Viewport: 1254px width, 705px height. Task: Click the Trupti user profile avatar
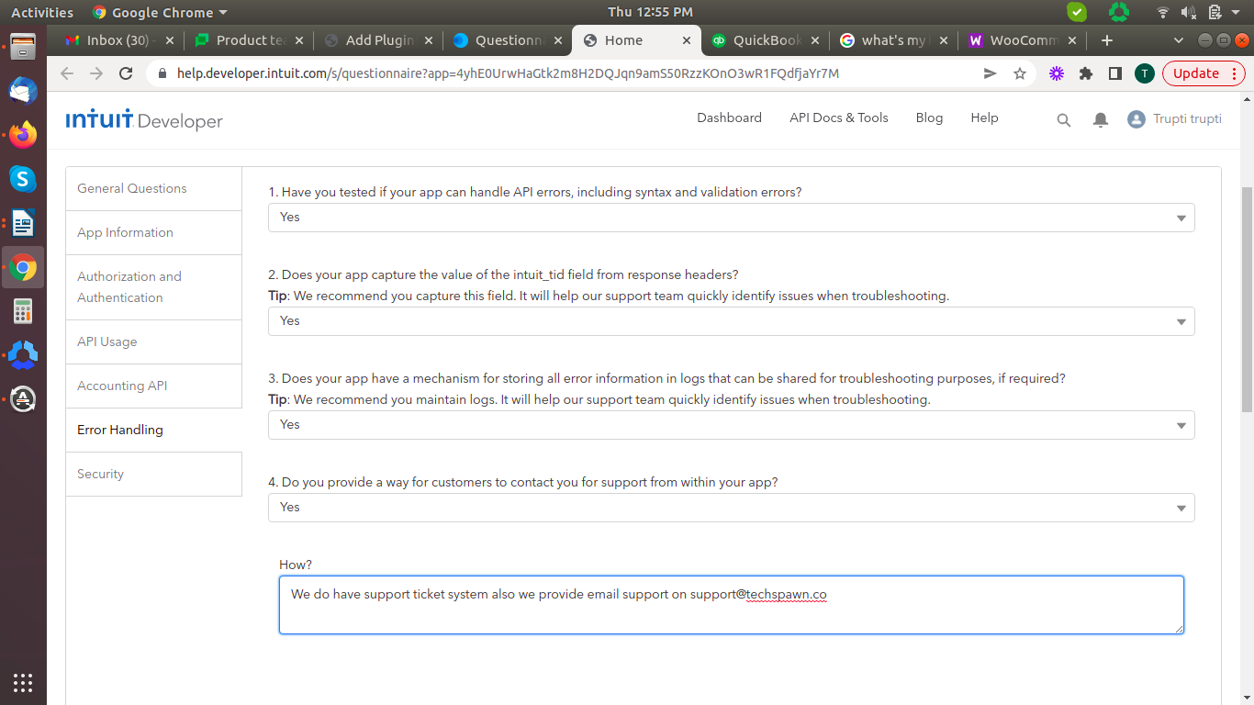(1136, 119)
